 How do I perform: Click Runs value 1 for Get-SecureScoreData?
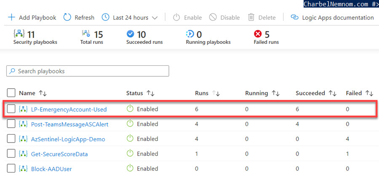tap(197, 154)
